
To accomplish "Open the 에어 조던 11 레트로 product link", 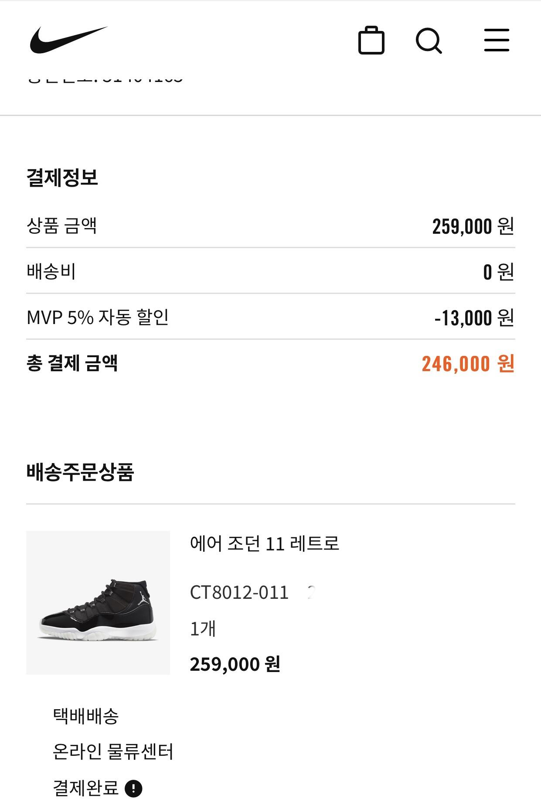I will 264,543.
